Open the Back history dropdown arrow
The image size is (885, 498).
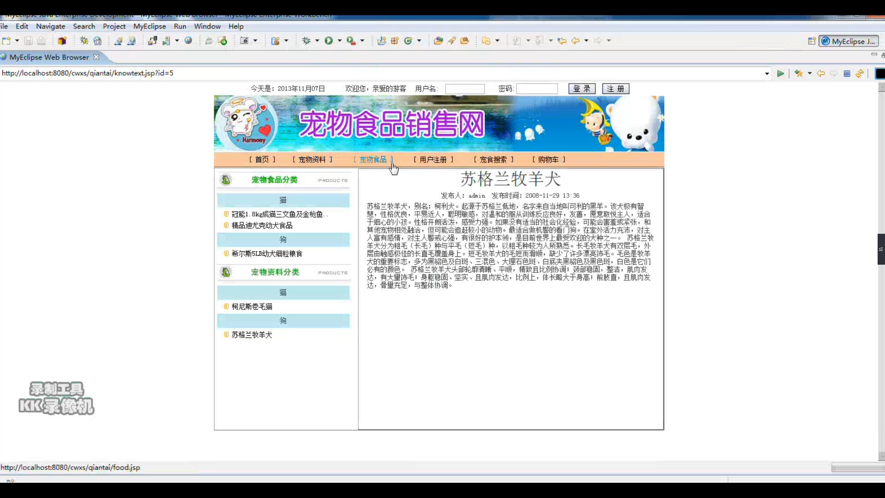pos(586,41)
